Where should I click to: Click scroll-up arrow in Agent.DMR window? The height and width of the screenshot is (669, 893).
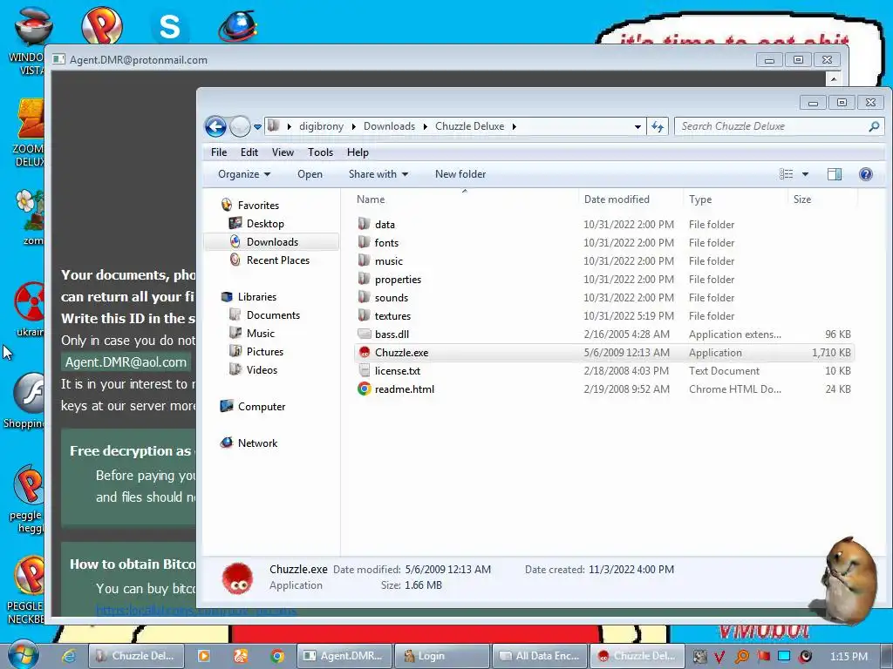833,78
